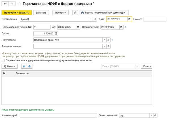This screenshot has height=120, width=170.
Task: Expand the Получатель dropdown list
Action: (104, 40)
